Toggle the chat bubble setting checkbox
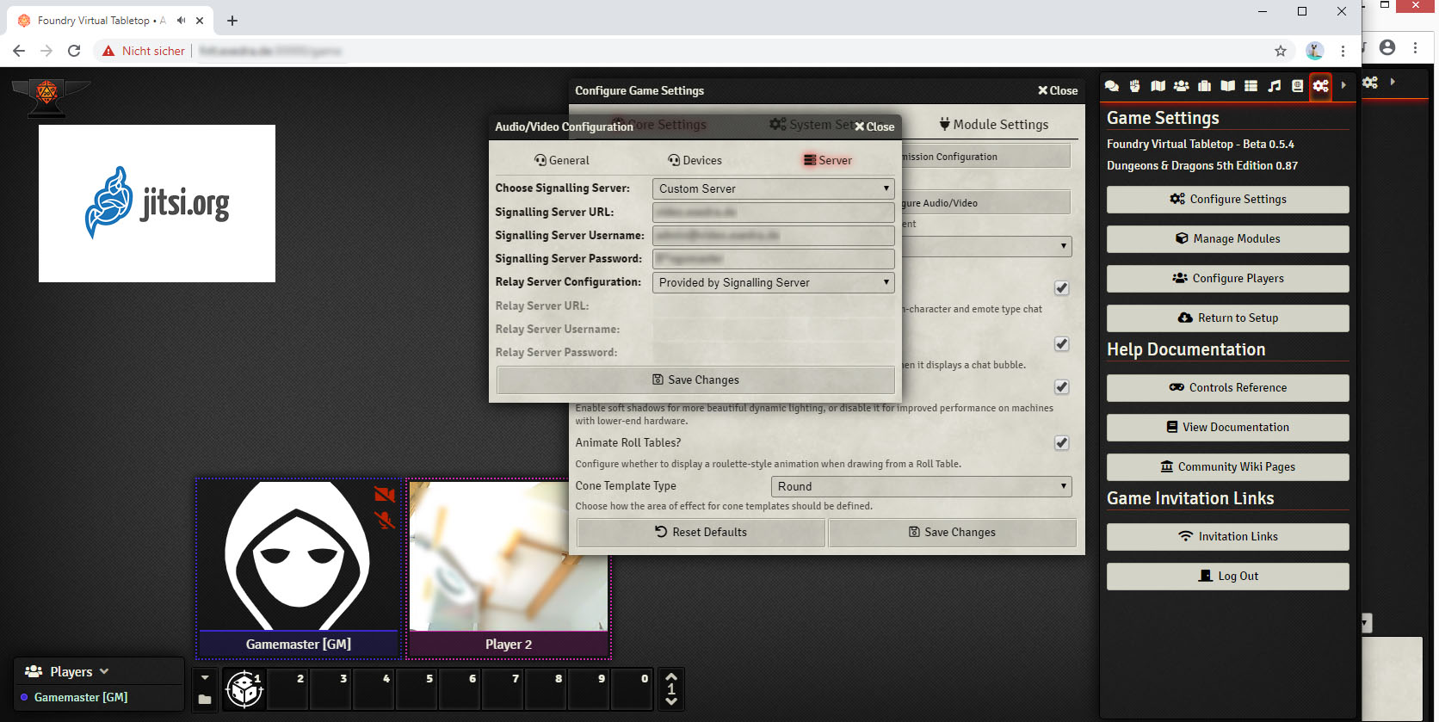This screenshot has width=1439, height=722. (1062, 344)
